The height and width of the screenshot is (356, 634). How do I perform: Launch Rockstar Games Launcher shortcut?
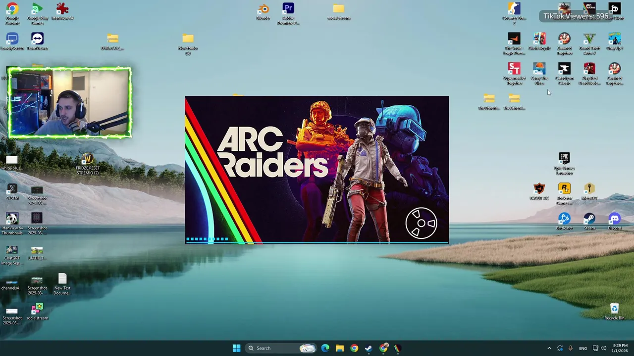(x=564, y=194)
